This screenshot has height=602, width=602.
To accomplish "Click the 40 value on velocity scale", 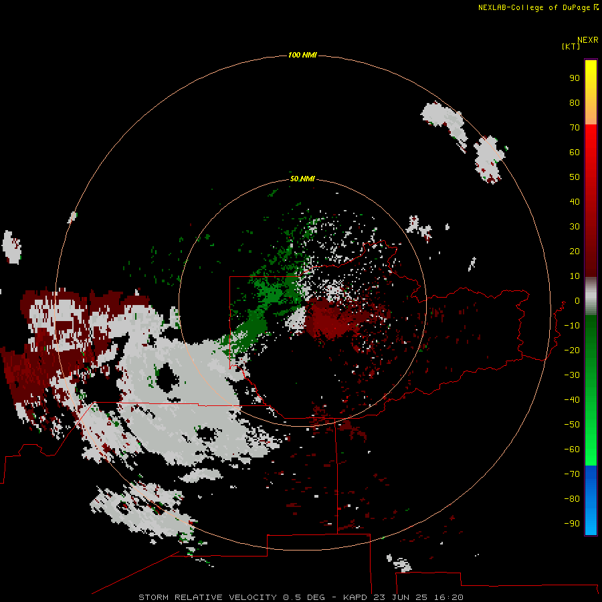I will point(575,201).
